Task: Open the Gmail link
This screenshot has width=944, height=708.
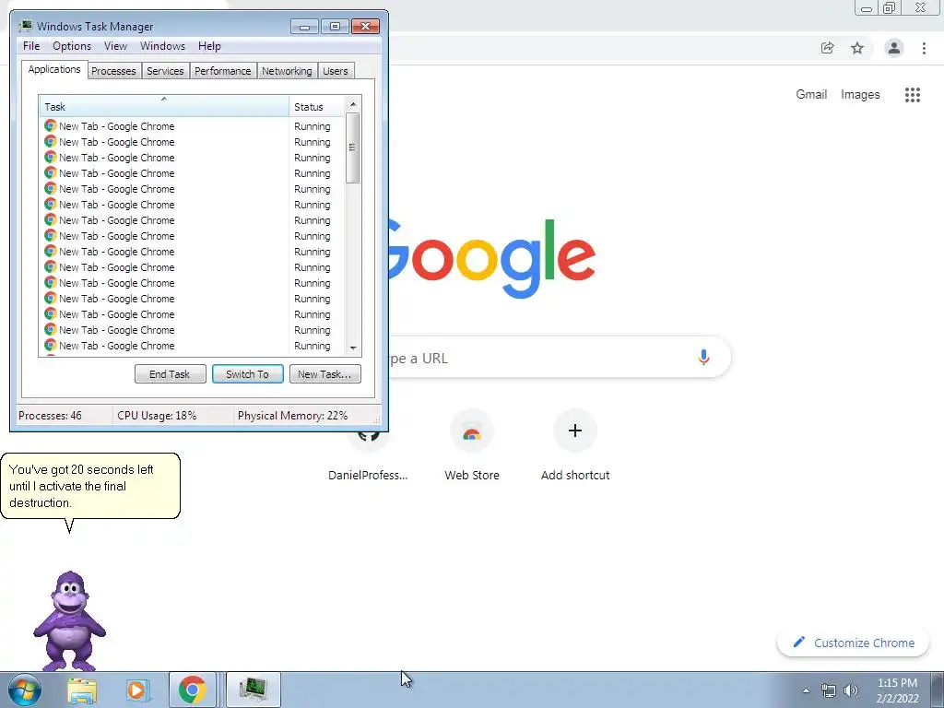Action: coord(811,95)
